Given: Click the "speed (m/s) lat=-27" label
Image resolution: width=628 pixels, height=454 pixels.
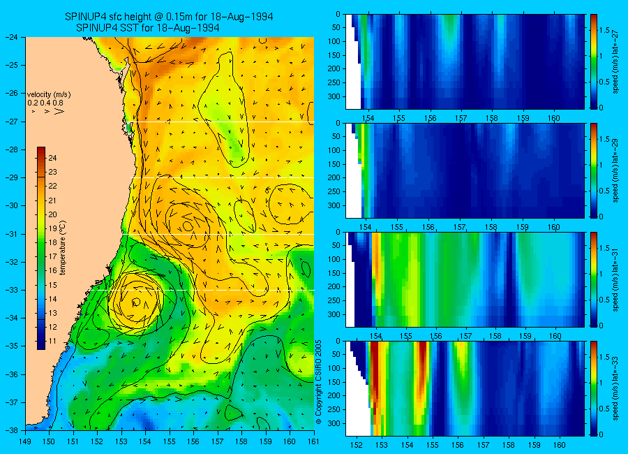Looking at the screenshot, I should [616, 61].
